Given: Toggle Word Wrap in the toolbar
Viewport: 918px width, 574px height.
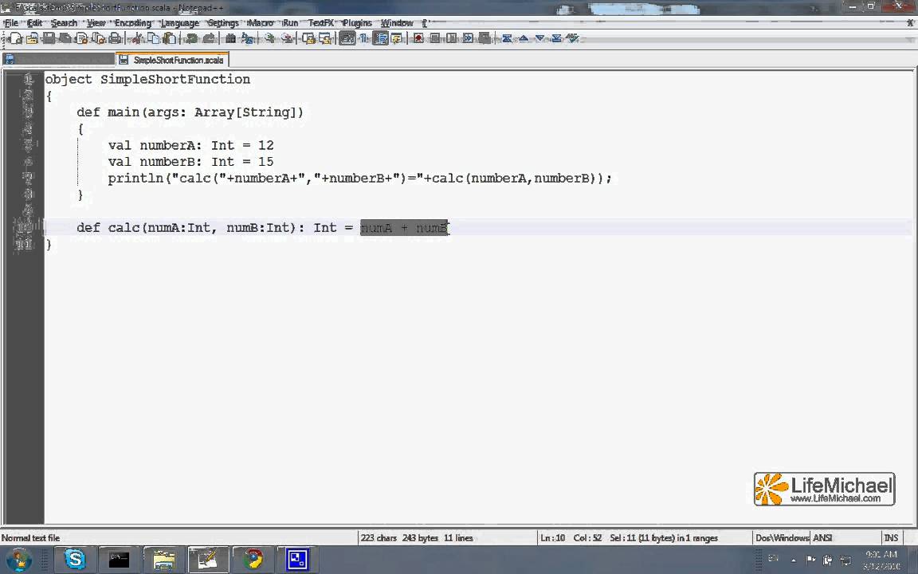Looking at the screenshot, I should [x=347, y=38].
